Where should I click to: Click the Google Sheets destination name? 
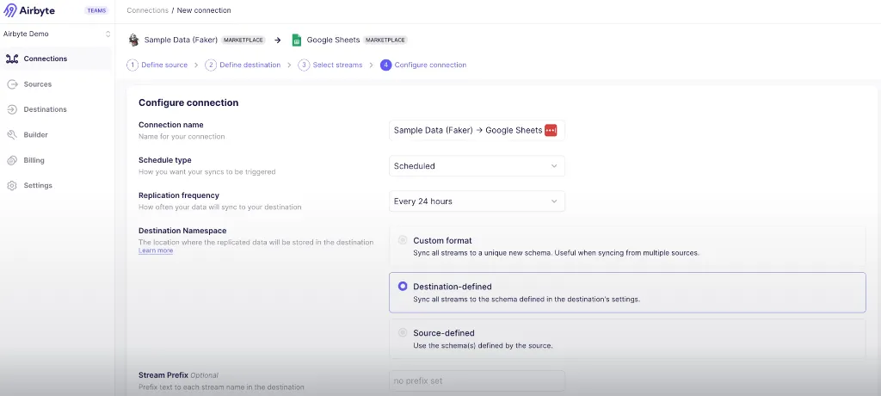(333, 40)
